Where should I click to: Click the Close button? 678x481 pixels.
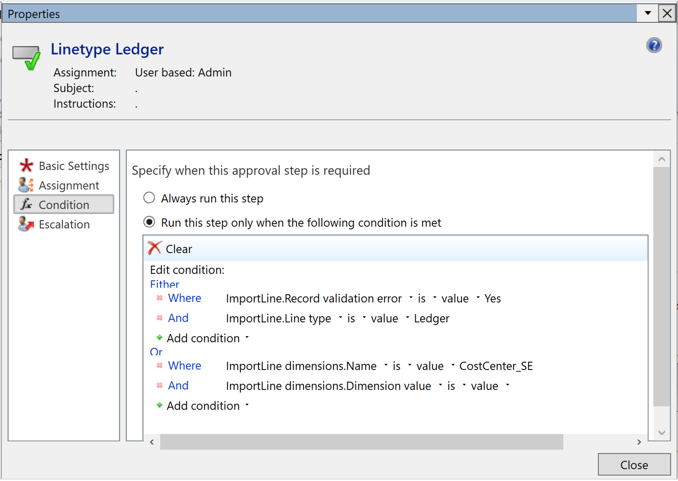634,464
